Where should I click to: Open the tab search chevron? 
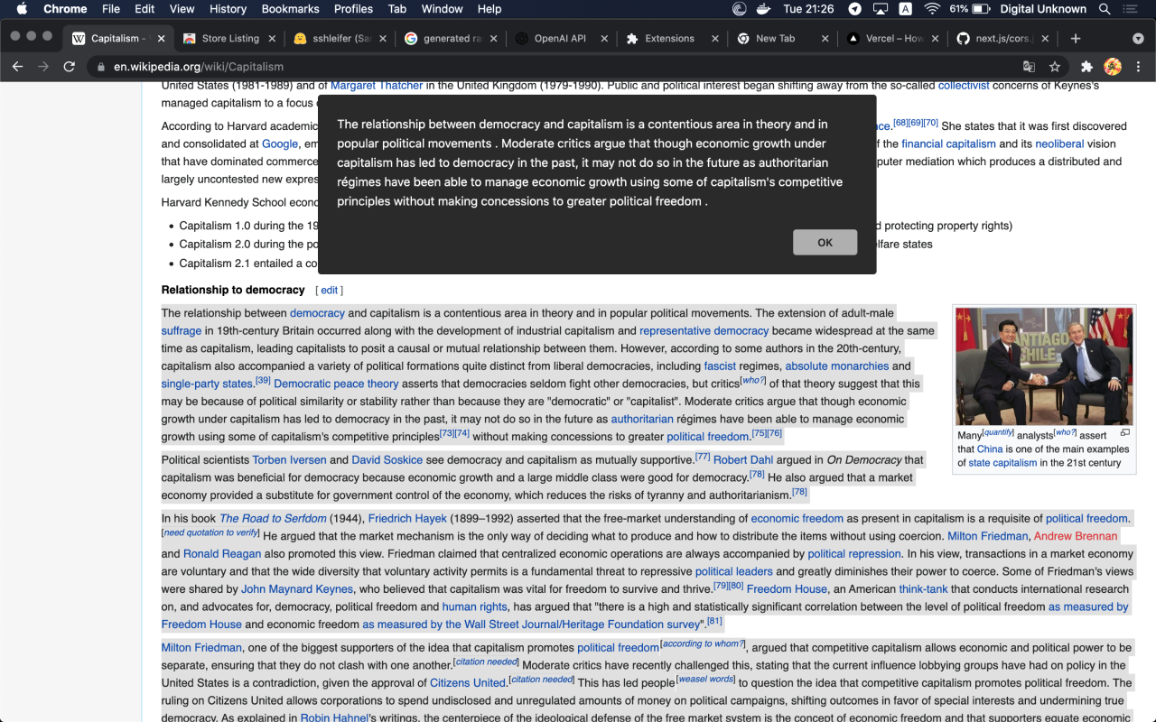(x=1137, y=39)
